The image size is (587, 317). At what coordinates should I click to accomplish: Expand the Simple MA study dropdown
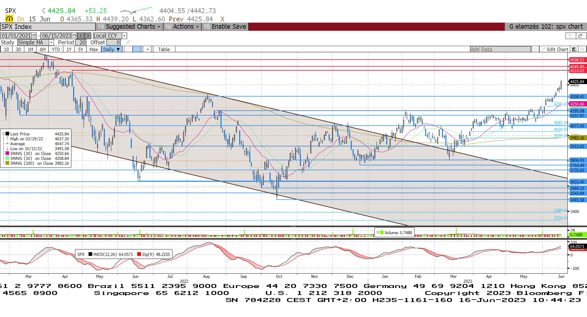point(51,42)
